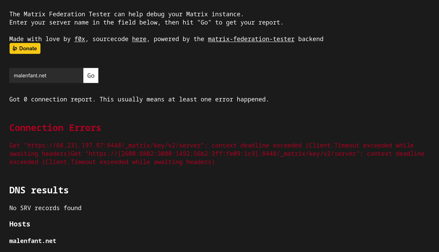Click the last error line 'exceeded (Client.Timeout'
Viewport: 439px width, 252px height.
pos(112,162)
